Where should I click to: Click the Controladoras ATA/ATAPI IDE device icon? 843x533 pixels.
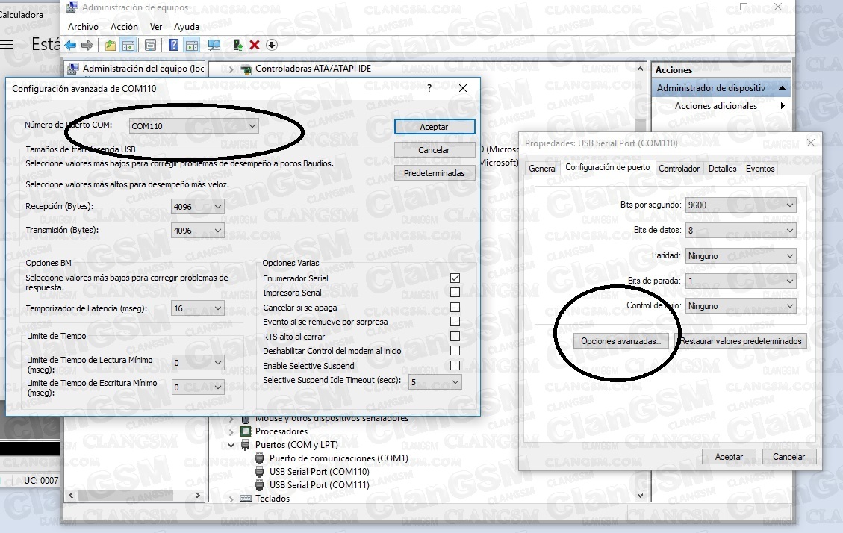[246, 69]
